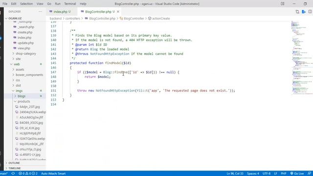Open D9_id_I0JK.jpg image file

(29, 128)
